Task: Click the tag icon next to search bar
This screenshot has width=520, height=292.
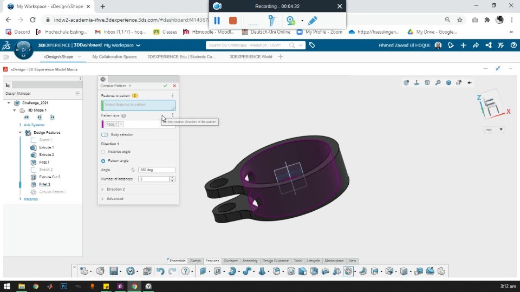Action: coord(312,45)
